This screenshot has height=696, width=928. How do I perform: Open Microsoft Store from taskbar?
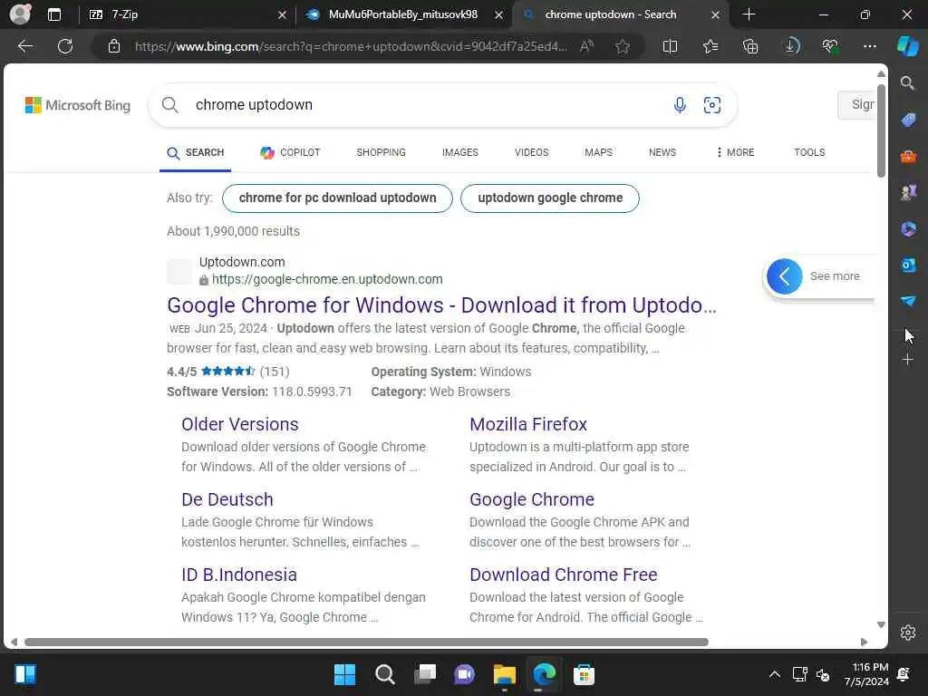(584, 674)
